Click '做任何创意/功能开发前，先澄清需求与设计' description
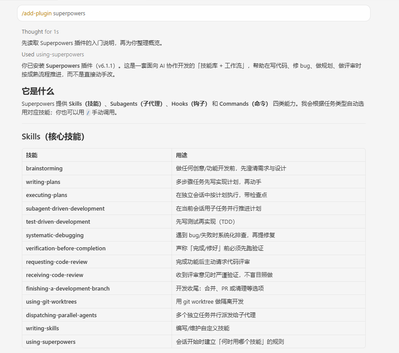The image size is (399, 353). click(x=231, y=168)
